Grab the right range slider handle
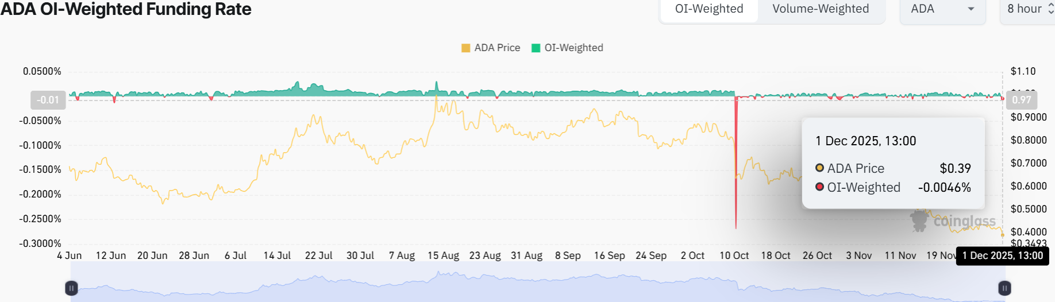1055x302 pixels. click(1004, 288)
